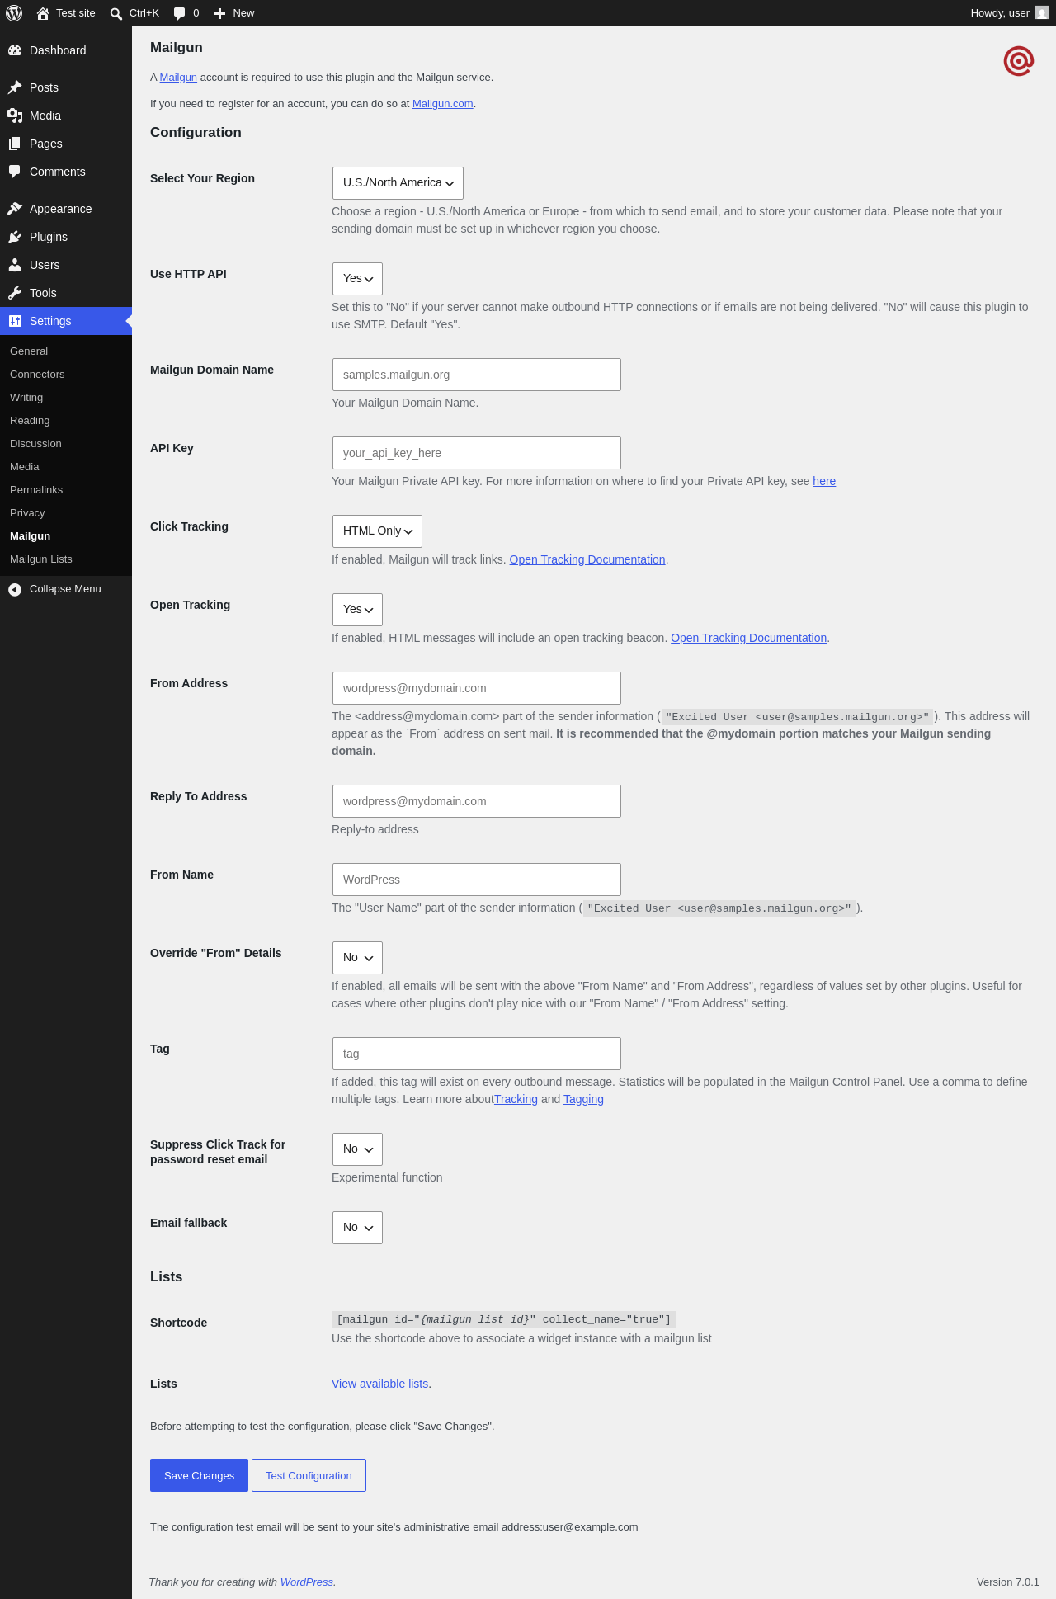Open the Dashboard gauge icon
This screenshot has width=1056, height=1599.
pos(15,50)
